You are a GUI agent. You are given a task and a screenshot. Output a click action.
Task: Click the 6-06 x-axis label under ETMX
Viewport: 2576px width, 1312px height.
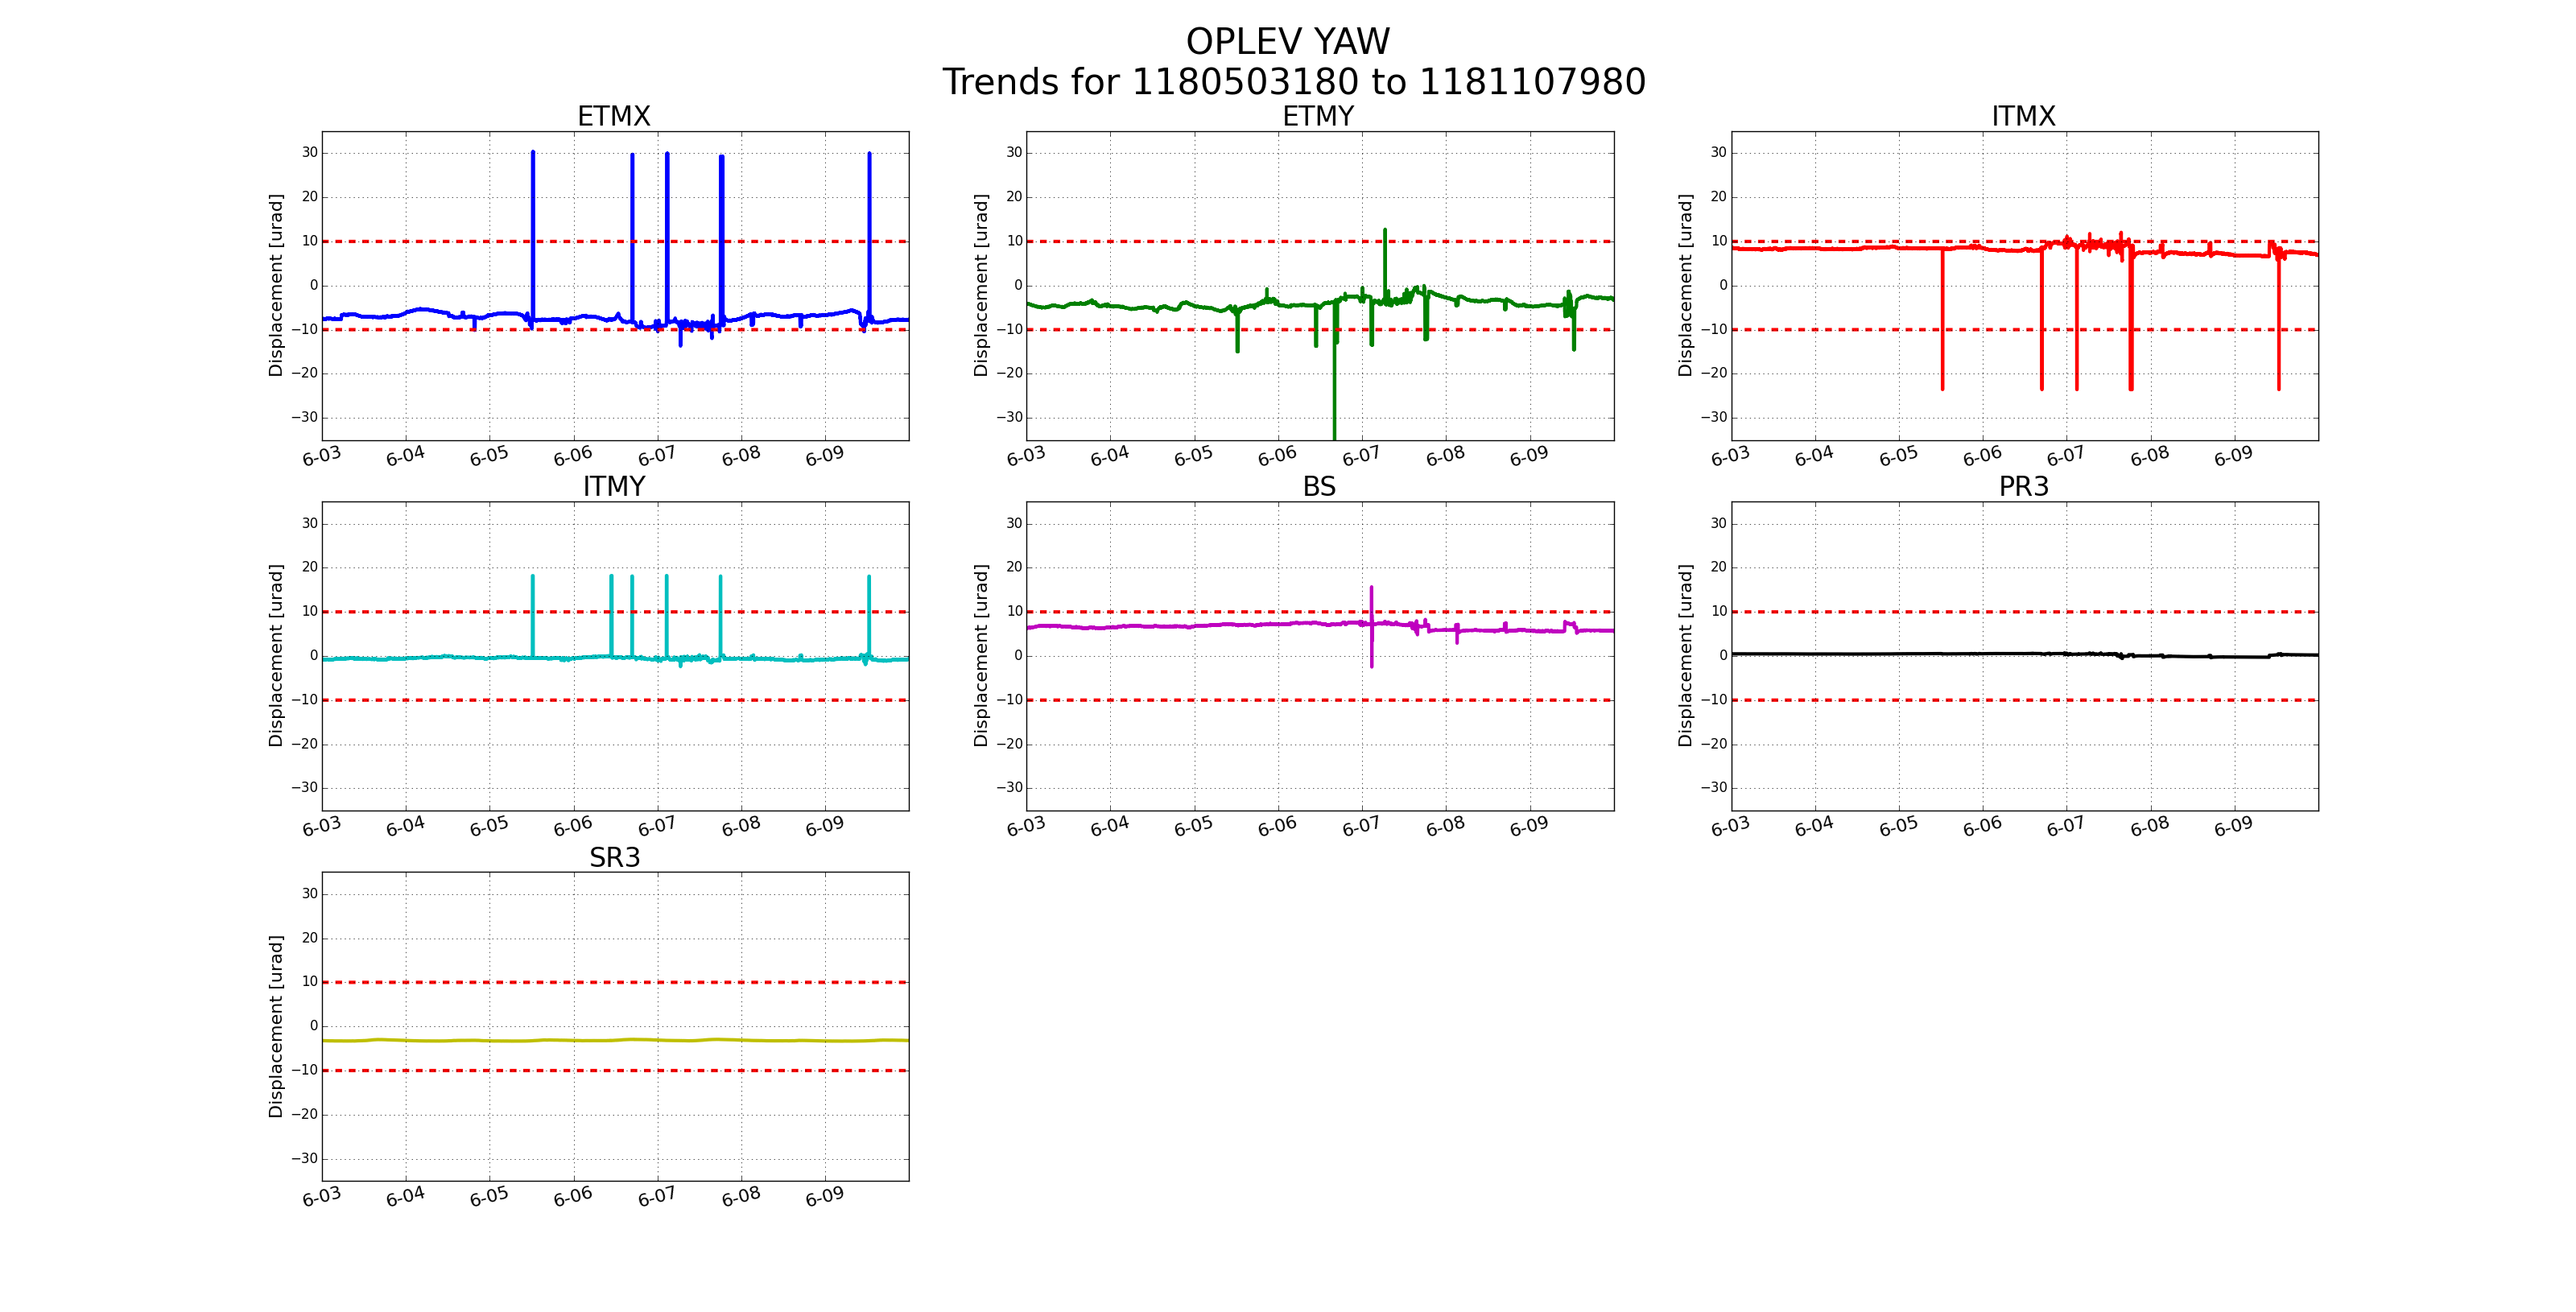(573, 456)
